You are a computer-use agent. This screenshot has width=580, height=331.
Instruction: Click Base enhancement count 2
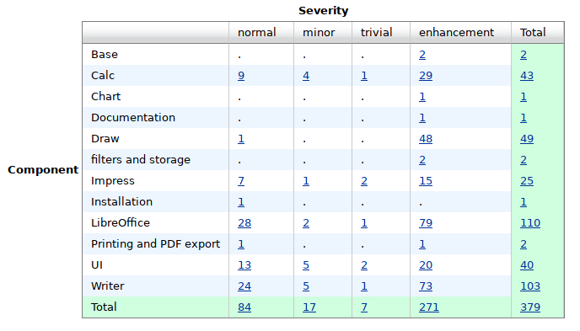[x=422, y=55]
